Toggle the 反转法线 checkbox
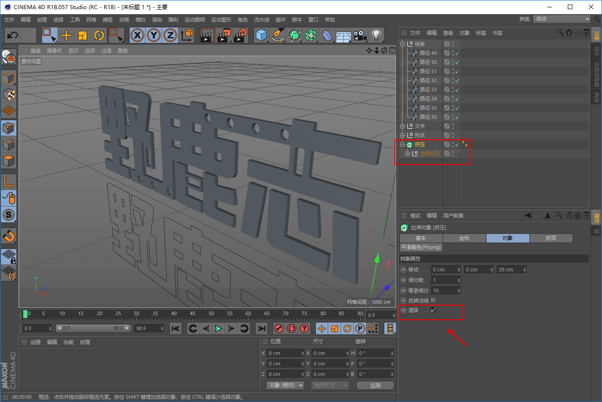602x402 pixels. [434, 300]
